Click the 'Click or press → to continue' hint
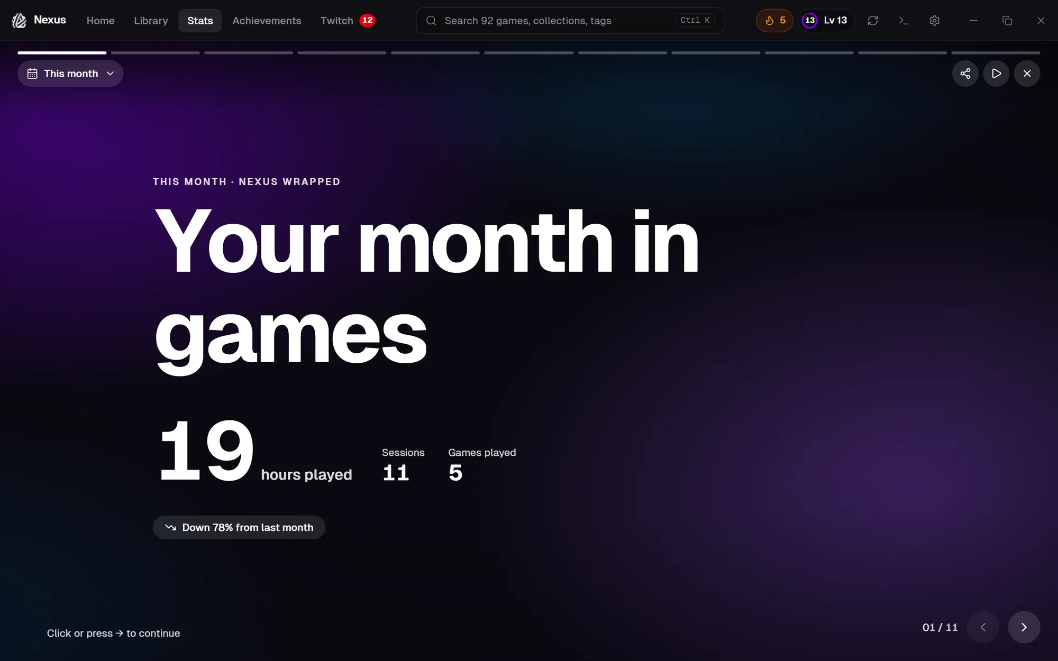Viewport: 1058px width, 661px height. pos(113,633)
